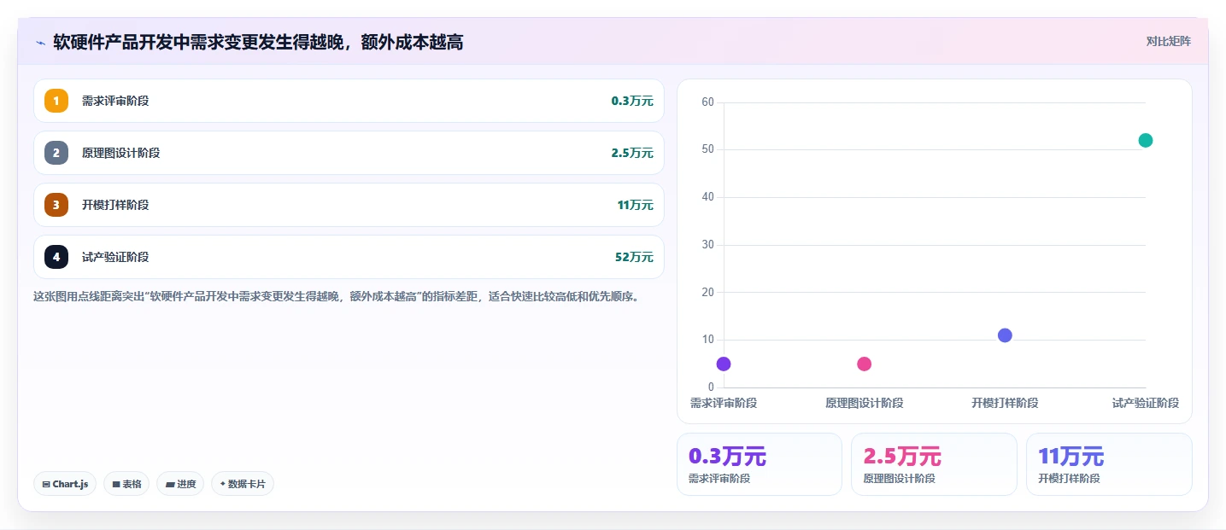The width and height of the screenshot is (1226, 530).
Task: Click the brown number 3 badge
Action: [x=56, y=205]
